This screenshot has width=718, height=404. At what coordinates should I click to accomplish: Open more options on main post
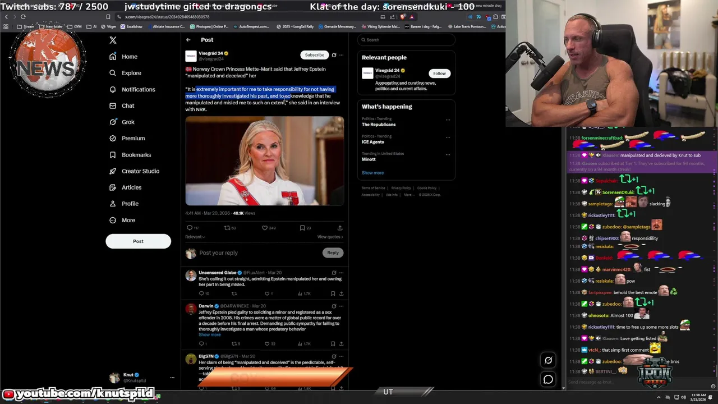(341, 55)
